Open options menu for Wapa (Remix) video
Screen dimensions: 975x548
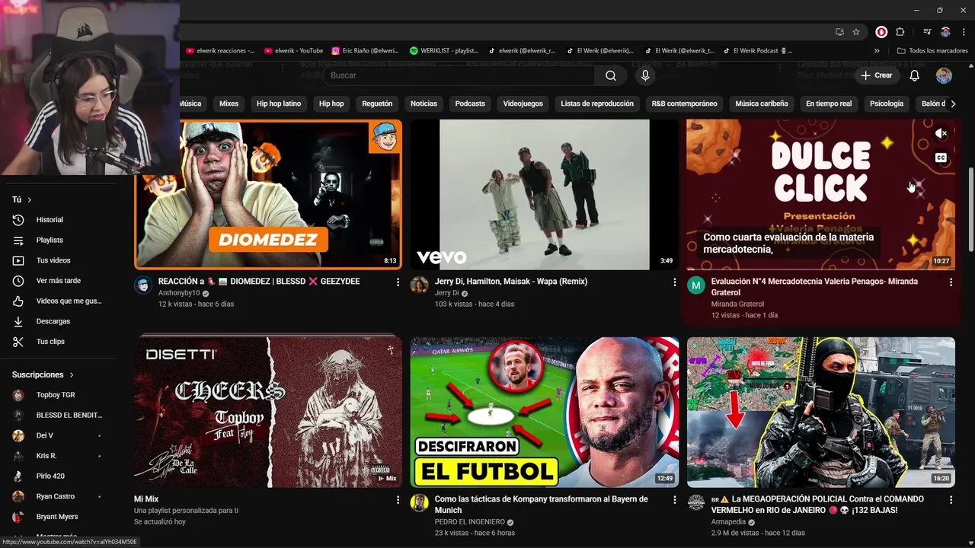pos(674,282)
